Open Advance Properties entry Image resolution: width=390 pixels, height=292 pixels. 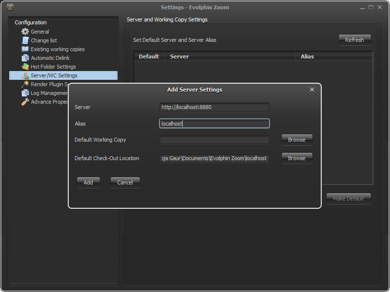[x=49, y=102]
